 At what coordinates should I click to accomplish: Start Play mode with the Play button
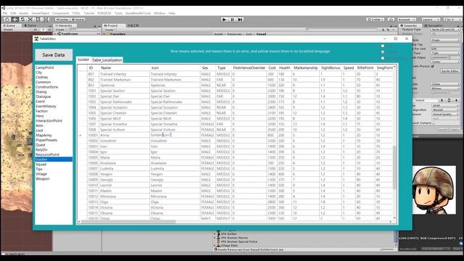pyautogui.click(x=224, y=20)
